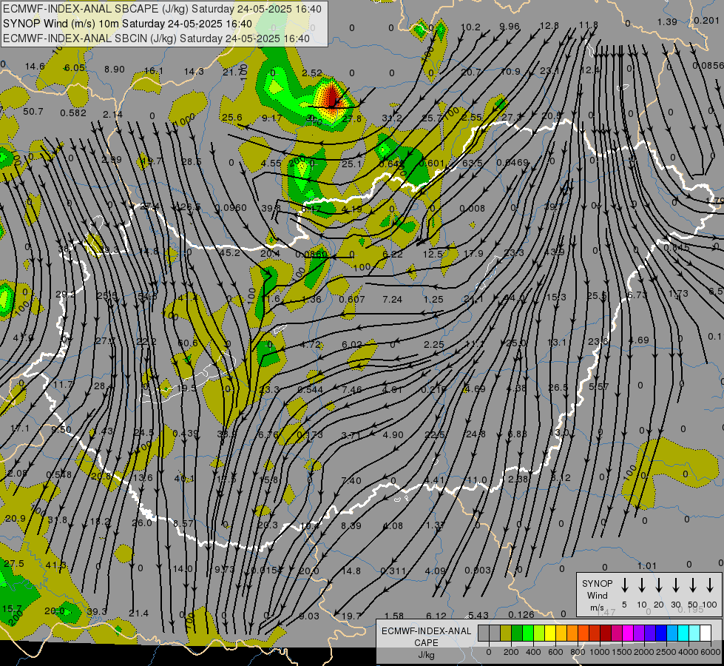The height and width of the screenshot is (666, 724).
Task: Select the cyan CAPE legend swatch
Action: click(683, 633)
